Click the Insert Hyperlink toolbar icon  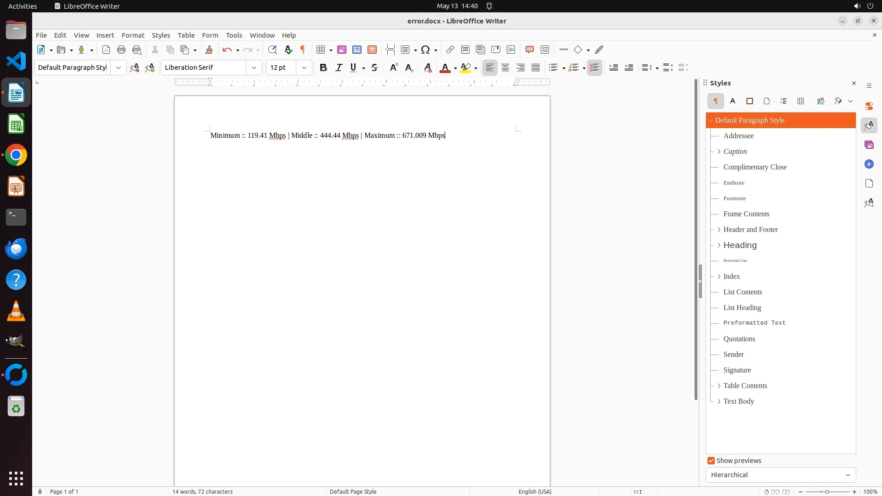(450, 50)
